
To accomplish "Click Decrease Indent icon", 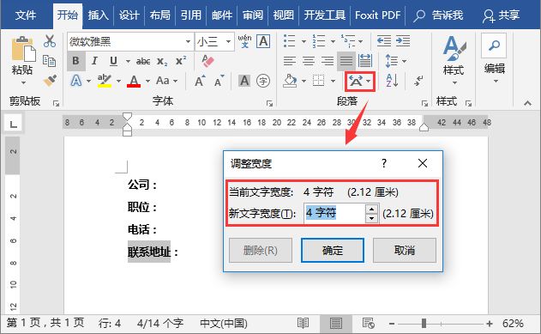I will [x=383, y=40].
